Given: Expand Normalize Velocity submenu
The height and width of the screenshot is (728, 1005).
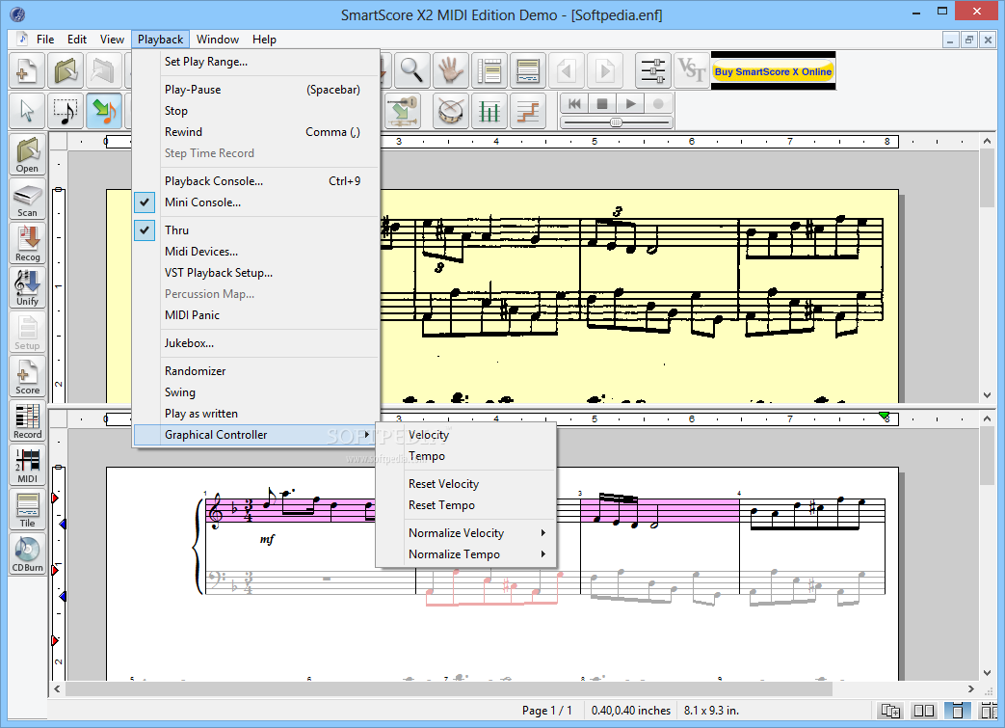Looking at the screenshot, I should pos(466,532).
